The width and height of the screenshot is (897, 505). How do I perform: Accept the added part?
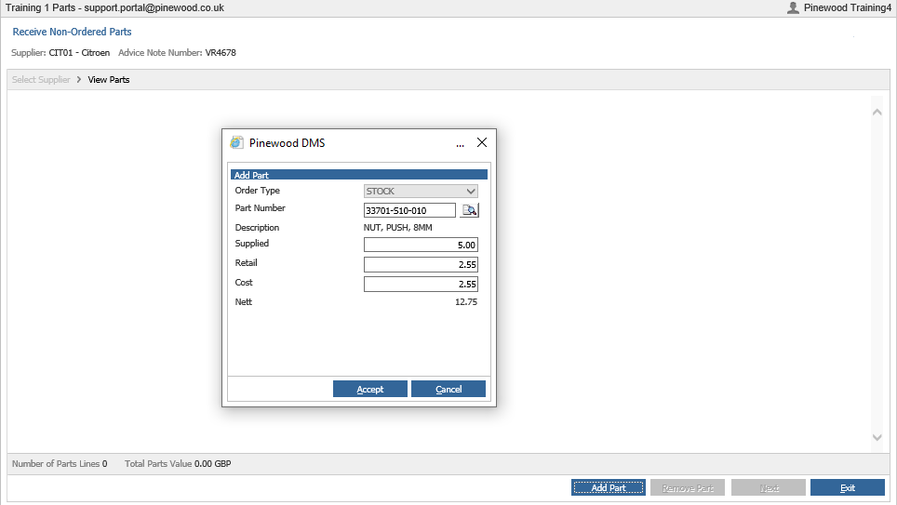coord(370,389)
